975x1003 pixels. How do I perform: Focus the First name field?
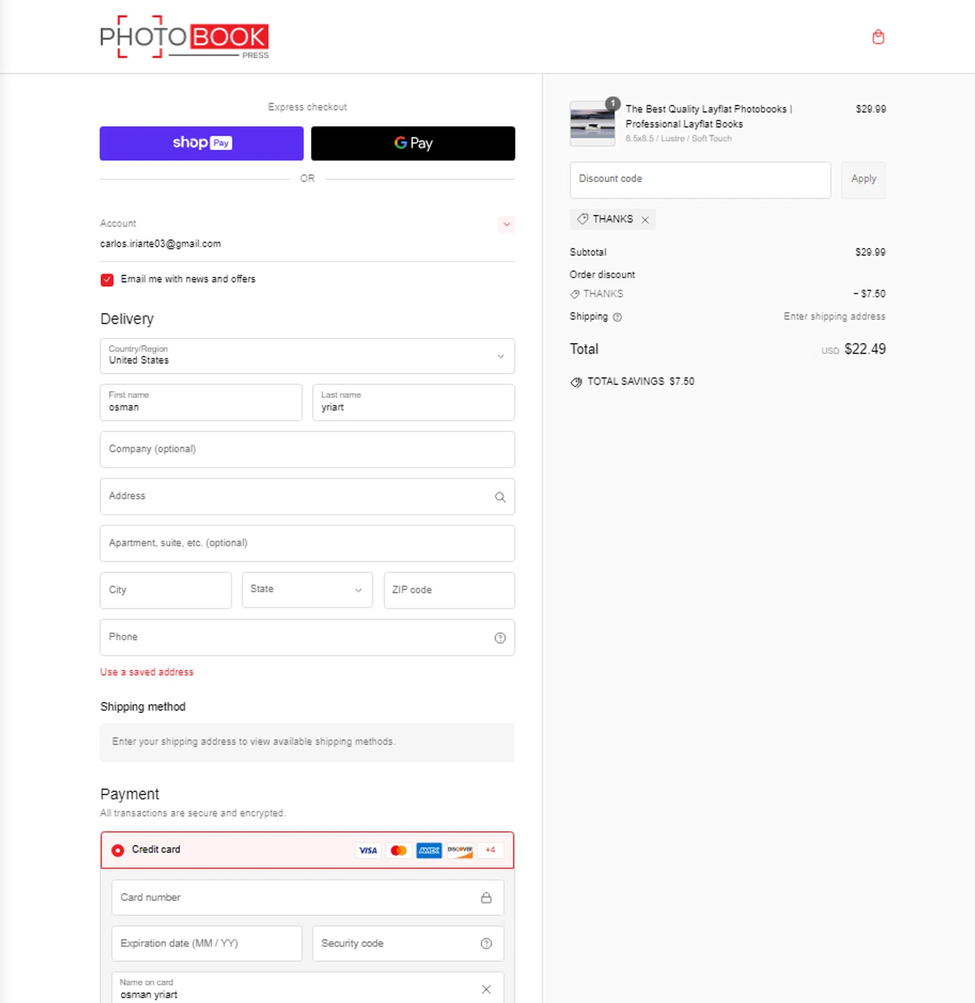click(201, 403)
